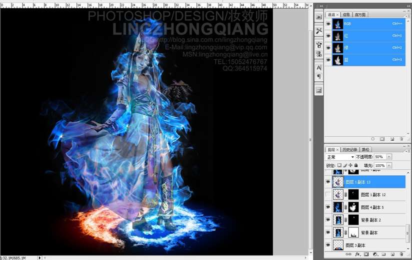Open the Channels panel flyout menu

pyautogui.click(x=408, y=16)
